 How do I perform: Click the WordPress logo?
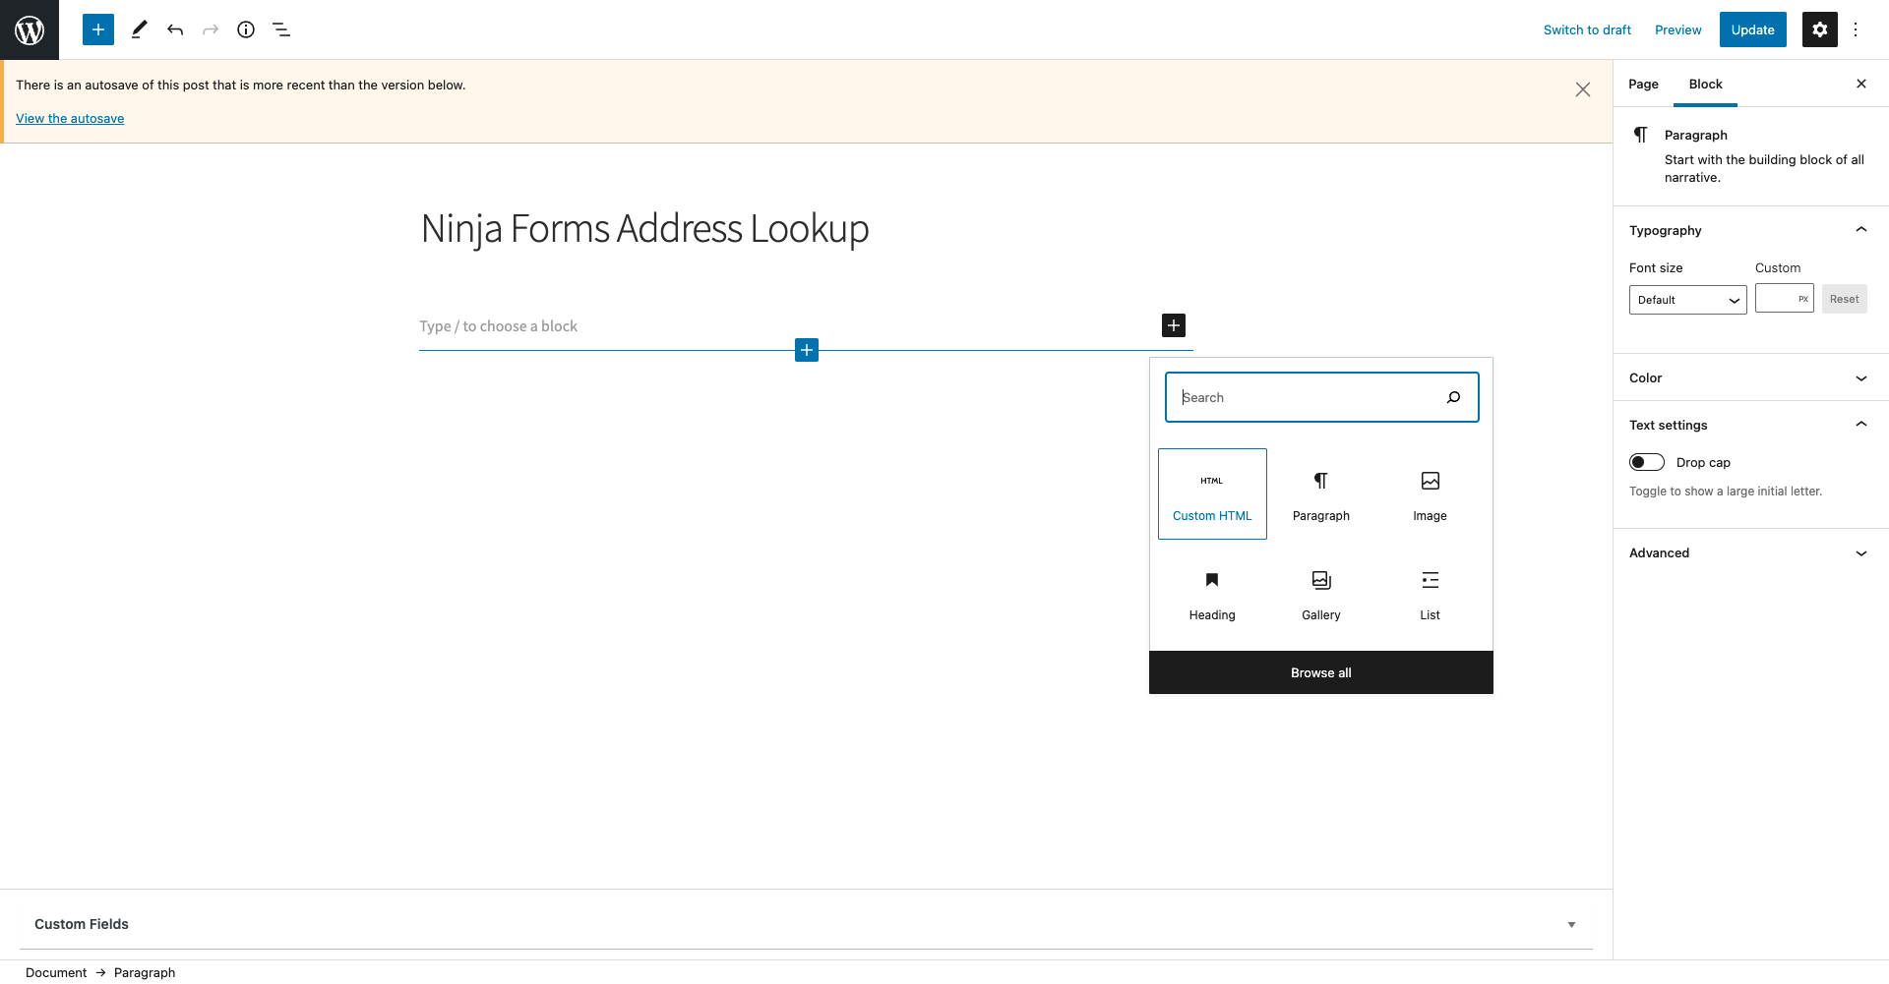point(29,29)
